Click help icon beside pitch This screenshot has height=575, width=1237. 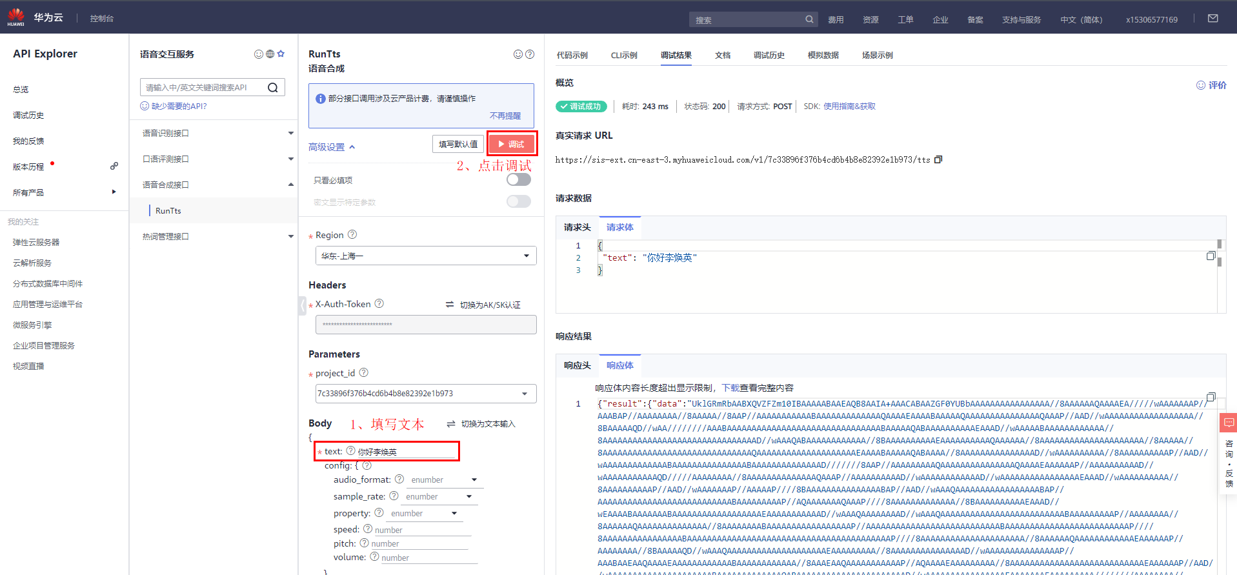click(365, 543)
